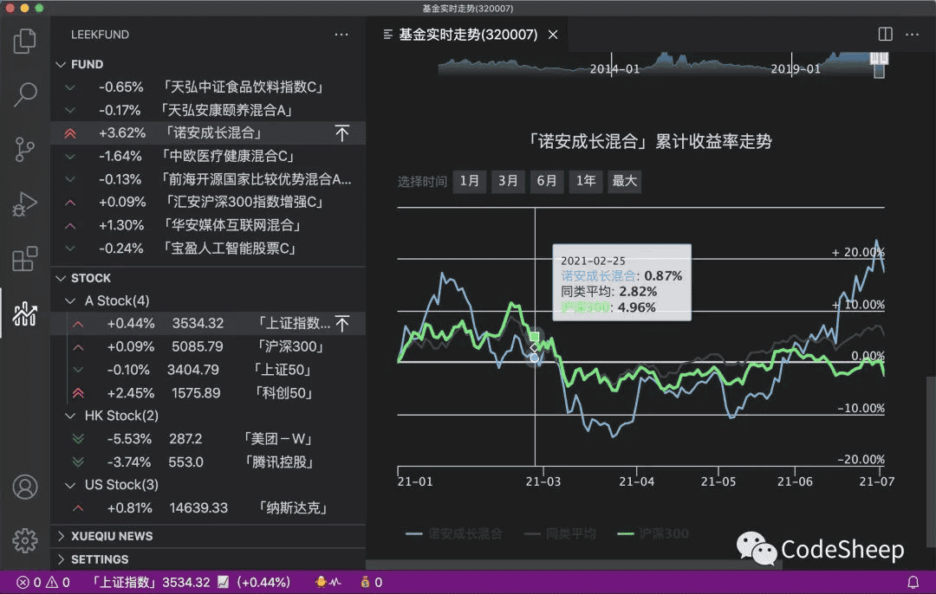Viewport: 936px width, 594px height.
Task: Select the 1月 time range button
Action: 469,181
